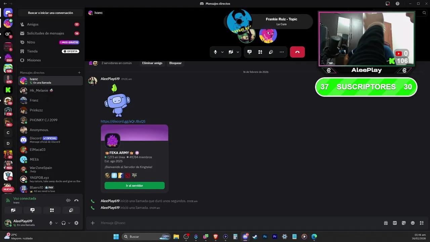Attach file with plus icon in message bar

point(93,223)
